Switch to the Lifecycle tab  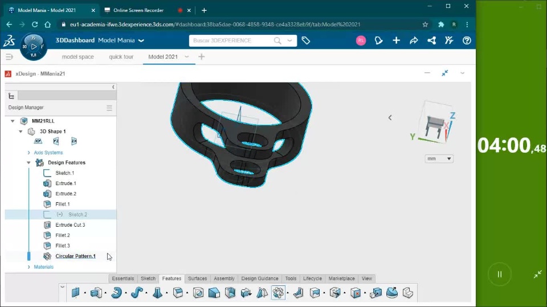tap(312, 279)
